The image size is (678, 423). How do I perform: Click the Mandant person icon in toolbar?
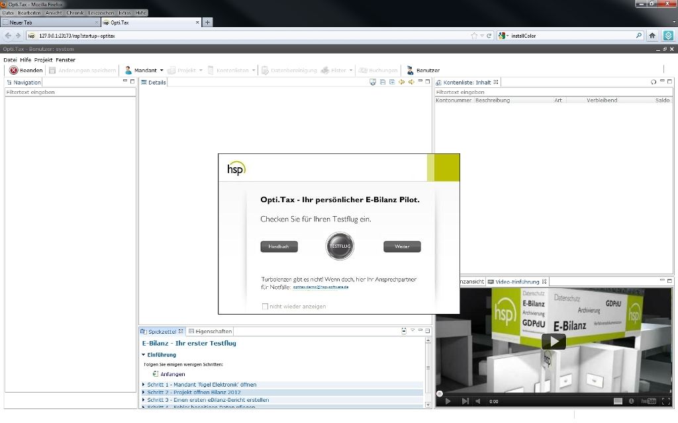128,70
